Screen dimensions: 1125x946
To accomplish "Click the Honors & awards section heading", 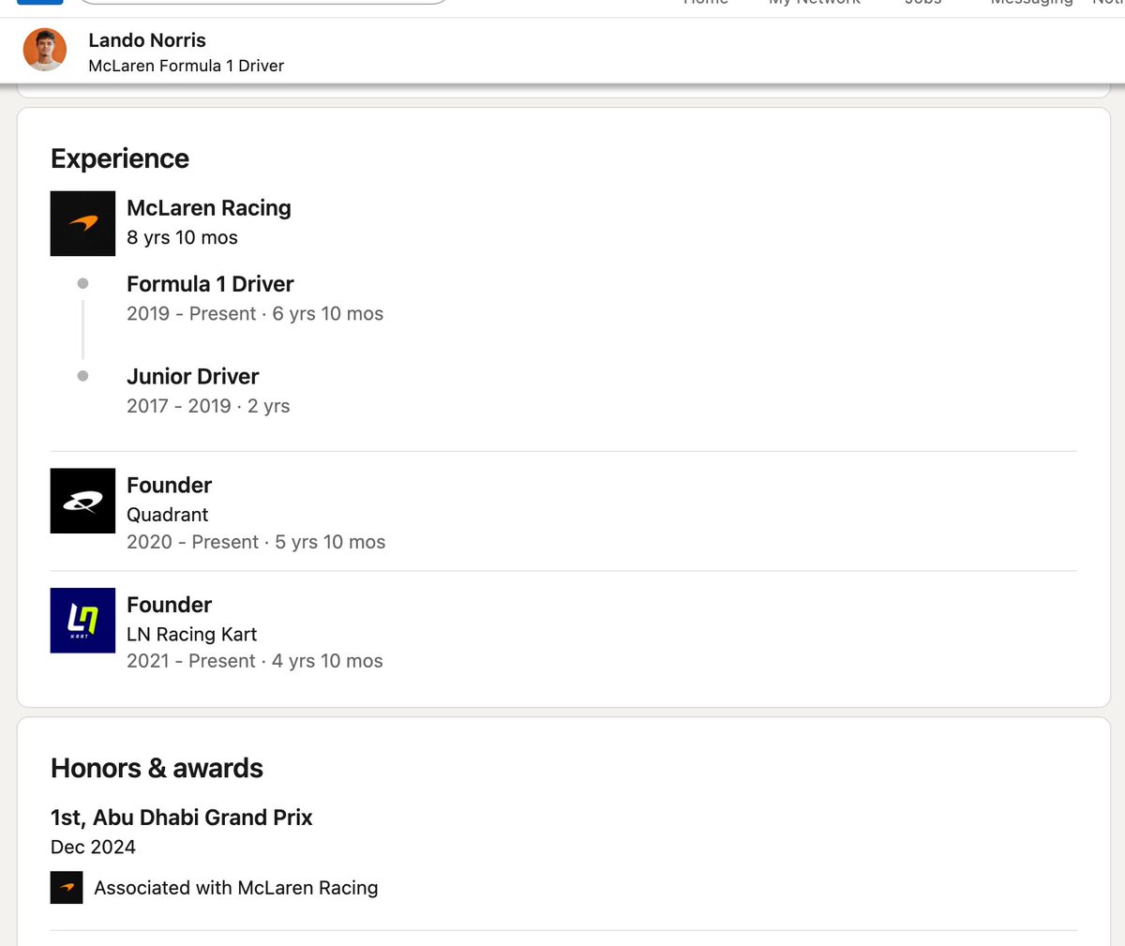I will point(157,768).
